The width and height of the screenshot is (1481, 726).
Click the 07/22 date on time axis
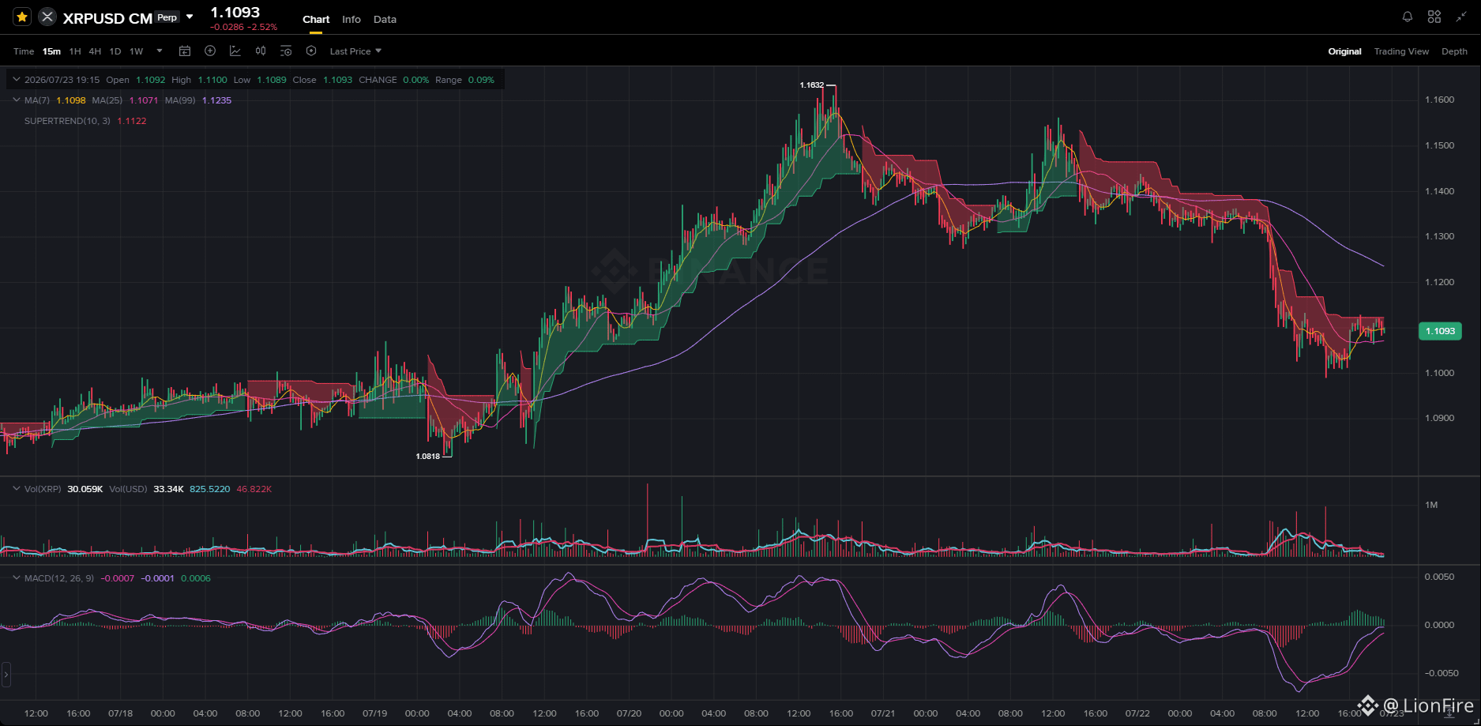pyautogui.click(x=1137, y=713)
